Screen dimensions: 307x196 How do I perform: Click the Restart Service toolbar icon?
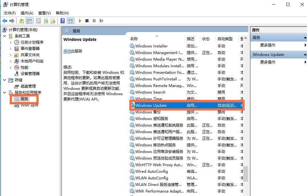pyautogui.click(x=101, y=21)
